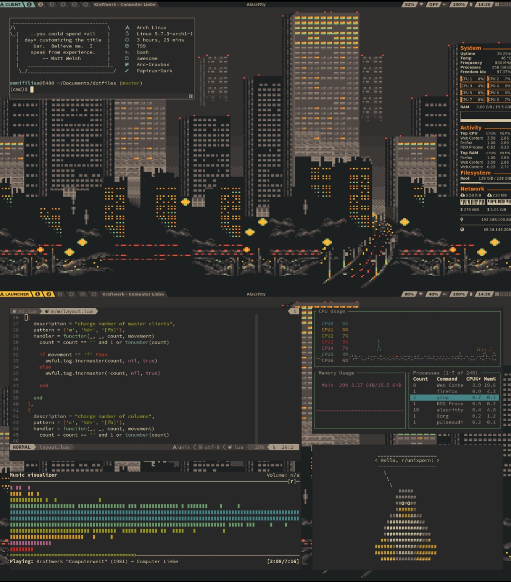This screenshot has width=511, height=582.
Task: Click the Arch Linux logo in the neofetch output
Action: click(x=127, y=28)
